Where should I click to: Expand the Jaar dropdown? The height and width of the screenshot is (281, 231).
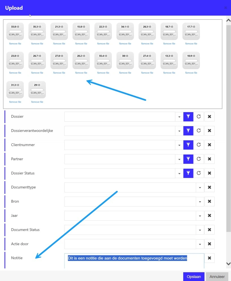coord(200,216)
